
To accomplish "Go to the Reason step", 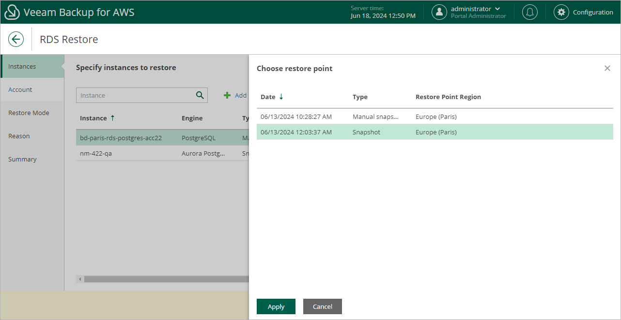I will point(32,136).
